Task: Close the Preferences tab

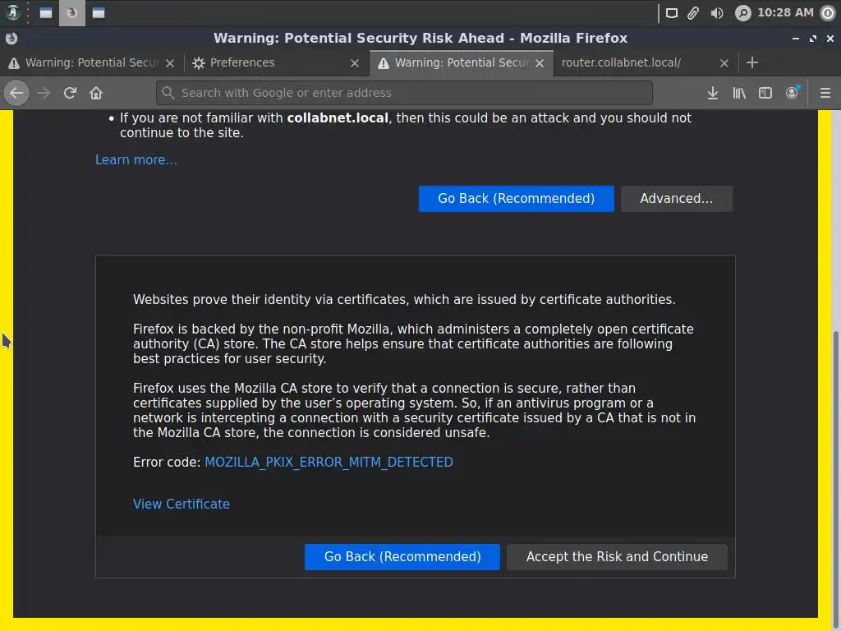Action: pyautogui.click(x=355, y=63)
